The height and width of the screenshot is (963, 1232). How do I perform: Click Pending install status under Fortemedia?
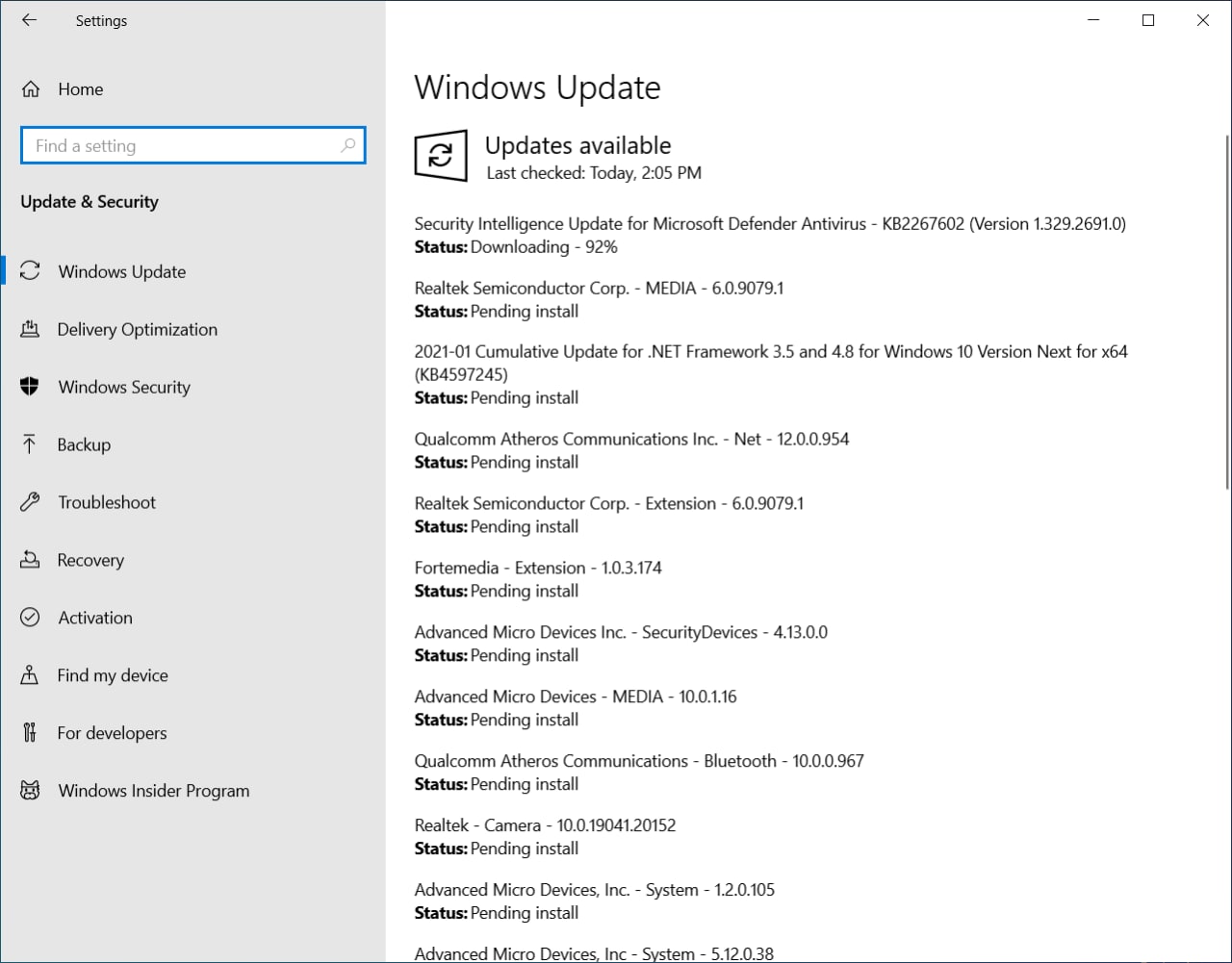pos(525,592)
